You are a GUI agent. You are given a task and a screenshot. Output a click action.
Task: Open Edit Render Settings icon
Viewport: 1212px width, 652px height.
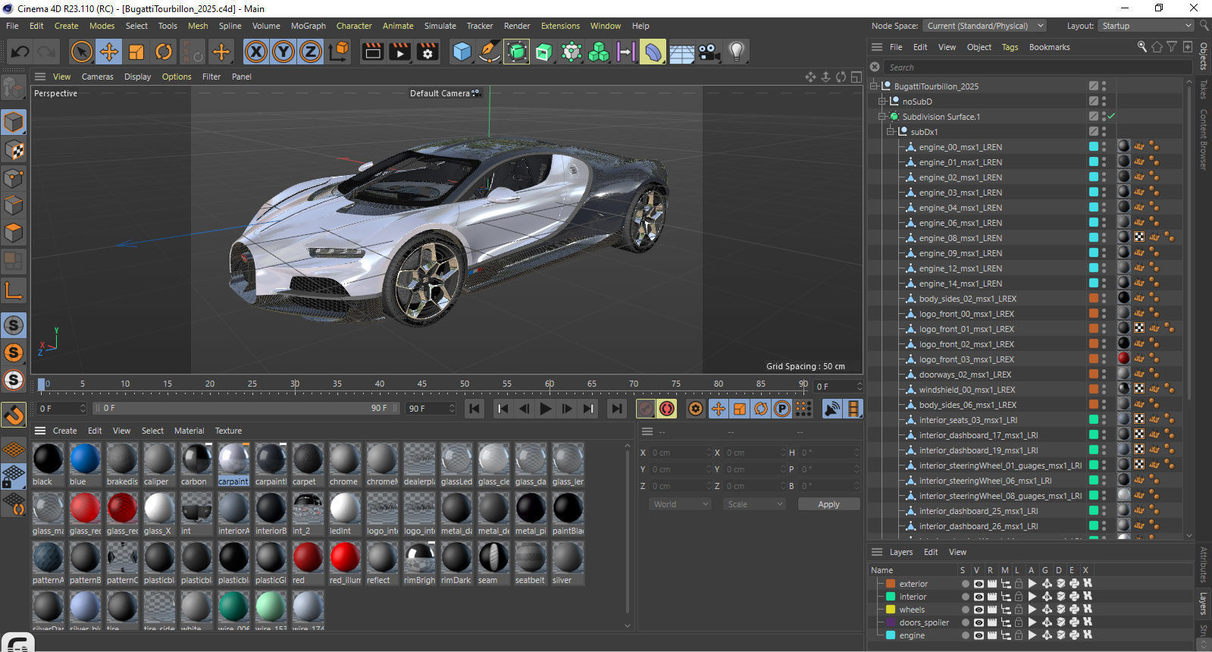[427, 52]
